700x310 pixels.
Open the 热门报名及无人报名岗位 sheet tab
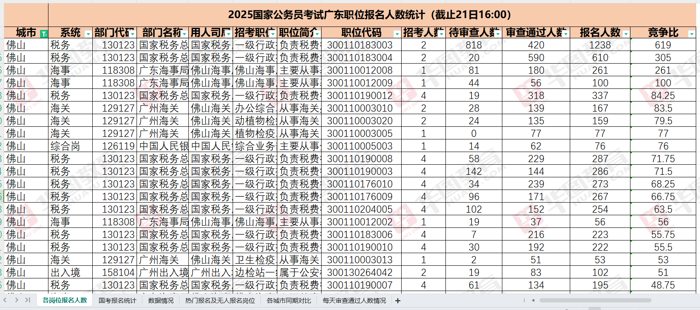(x=220, y=301)
